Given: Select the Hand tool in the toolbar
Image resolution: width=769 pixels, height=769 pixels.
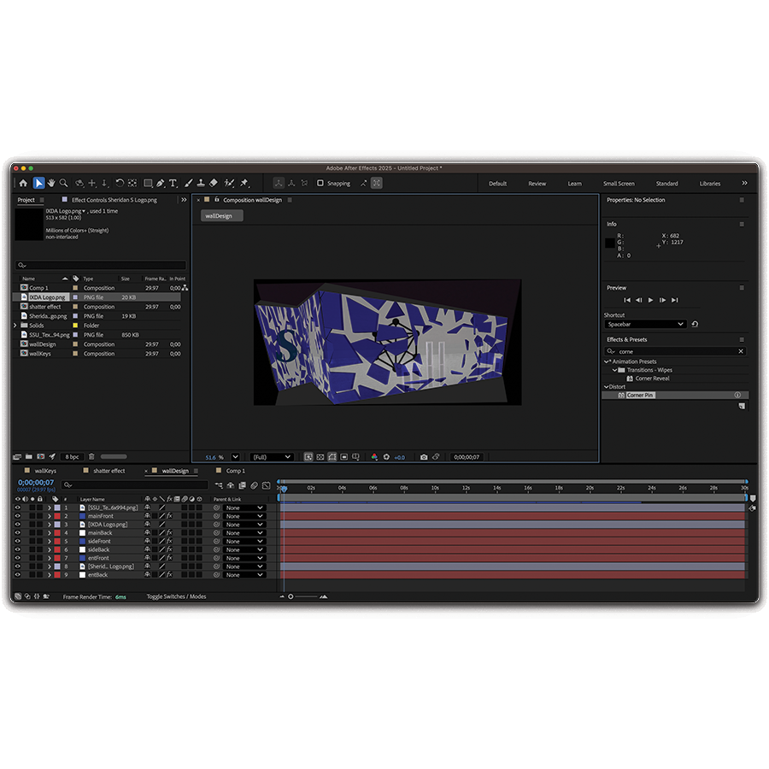Looking at the screenshot, I should pos(50,183).
